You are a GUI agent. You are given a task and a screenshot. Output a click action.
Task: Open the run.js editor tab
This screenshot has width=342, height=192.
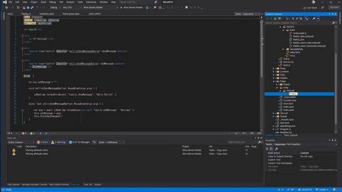coord(10,14)
